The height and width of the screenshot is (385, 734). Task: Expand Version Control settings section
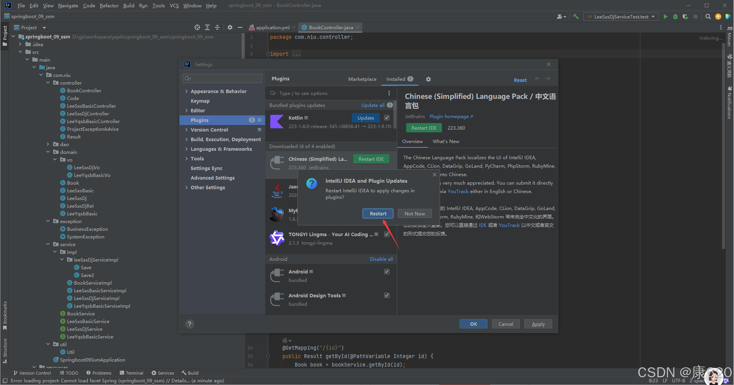pyautogui.click(x=186, y=130)
